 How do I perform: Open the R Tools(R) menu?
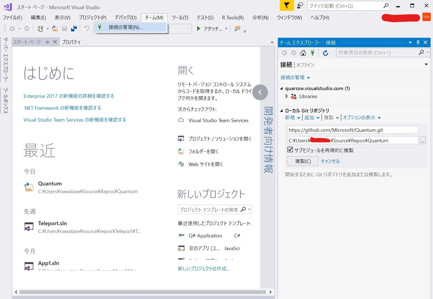[233, 18]
